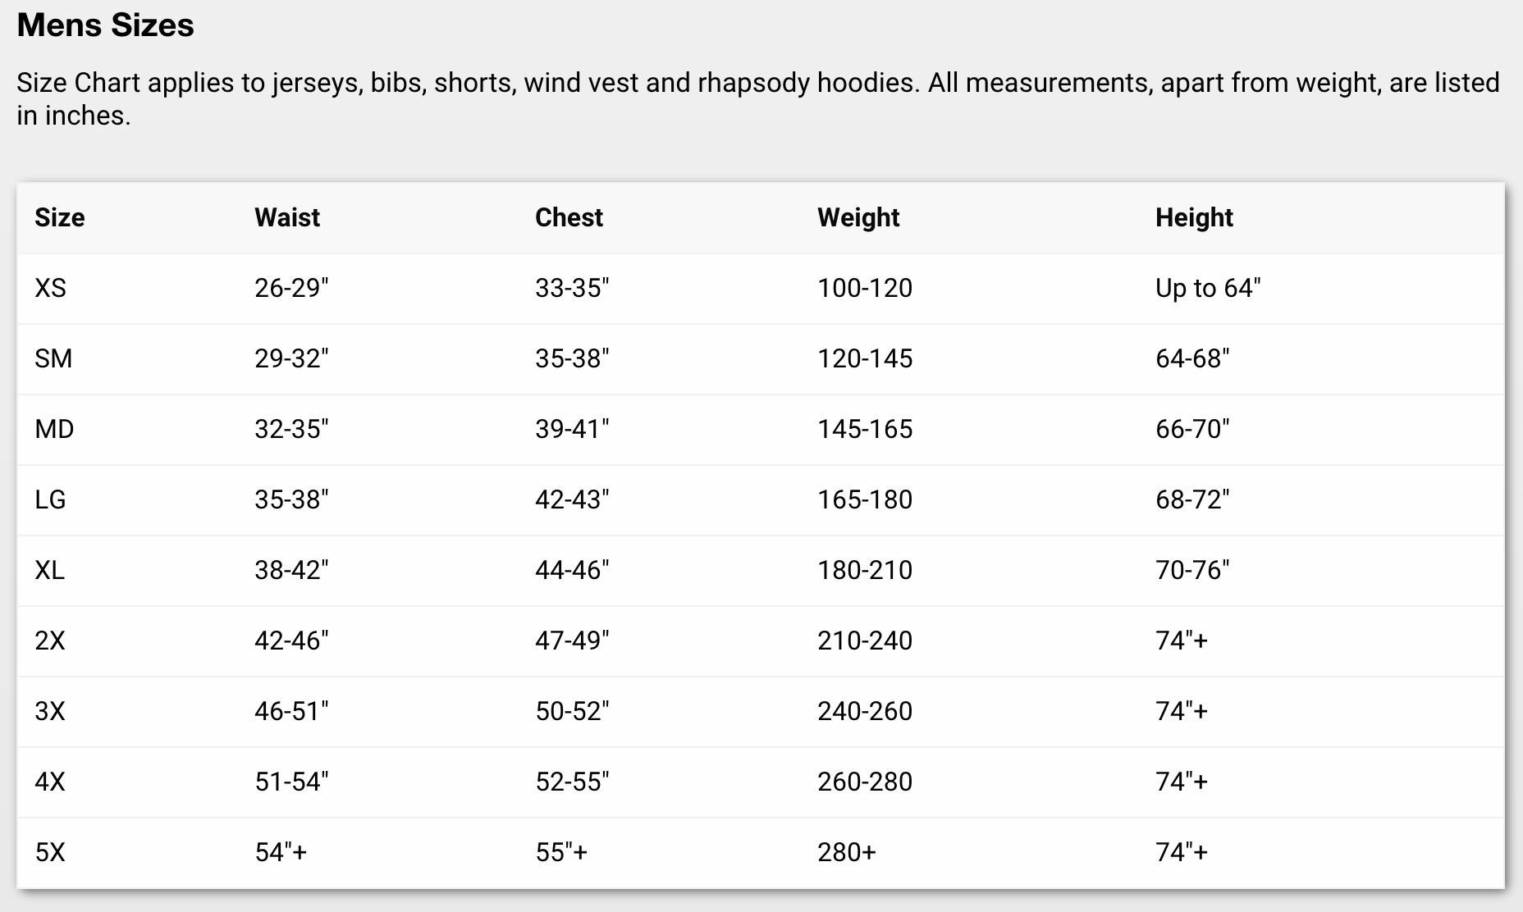Click the XL size row label
Viewport: 1523px width, 912px height.
49,570
